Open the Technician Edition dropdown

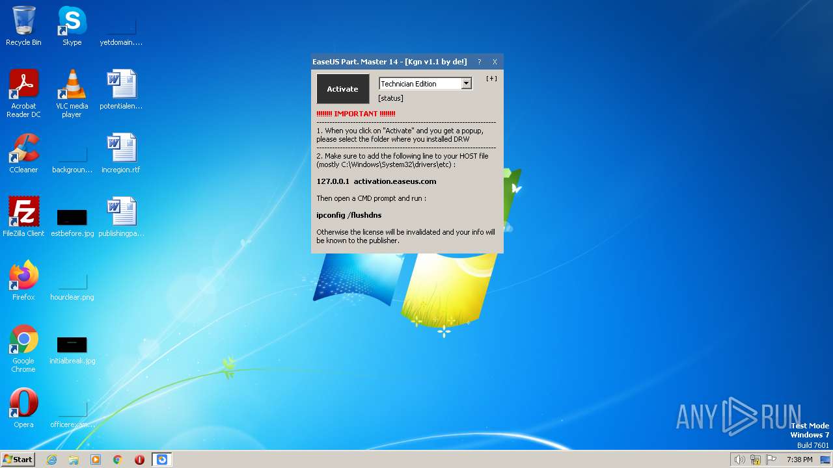[x=466, y=84]
